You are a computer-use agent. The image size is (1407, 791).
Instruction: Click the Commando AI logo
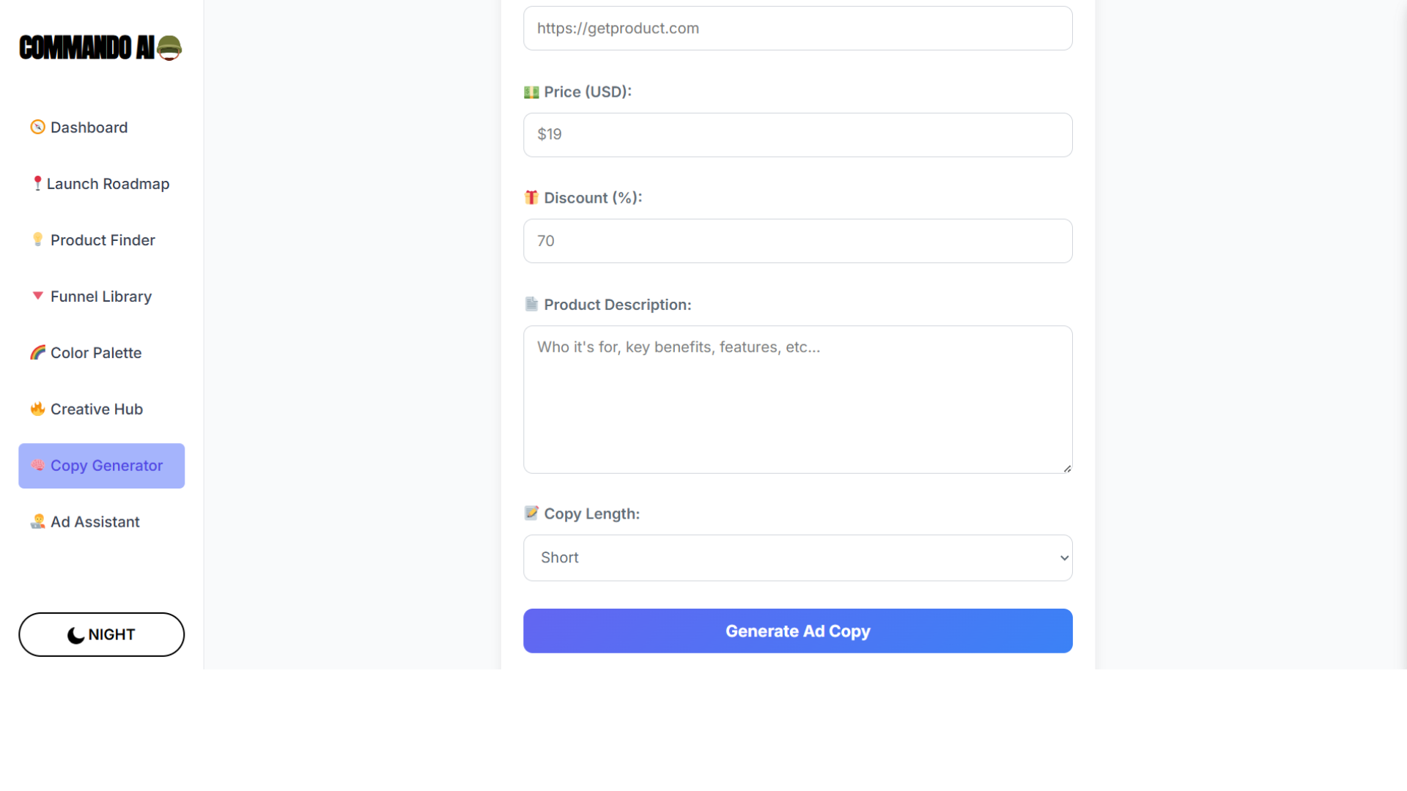[x=100, y=48]
